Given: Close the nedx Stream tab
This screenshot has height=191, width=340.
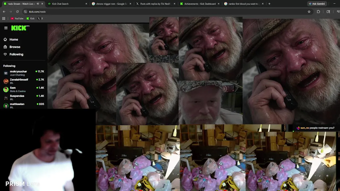Looking at the screenshot, I should 42,4.
